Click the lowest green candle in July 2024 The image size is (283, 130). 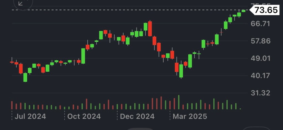point(25,77)
